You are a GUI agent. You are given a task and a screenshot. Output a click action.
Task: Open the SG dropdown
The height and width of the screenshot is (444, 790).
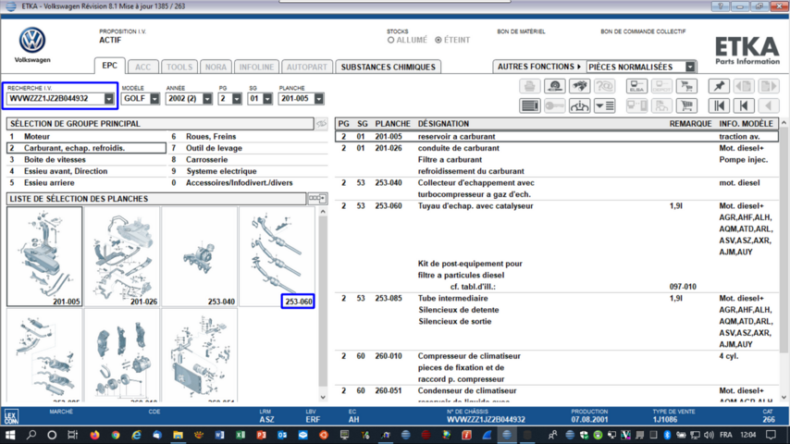(x=267, y=99)
